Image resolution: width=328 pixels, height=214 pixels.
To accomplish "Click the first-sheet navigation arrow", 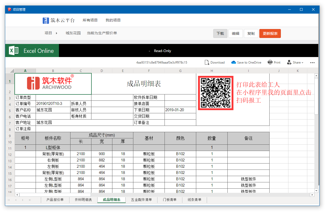I will pyautogui.click(x=9, y=200).
